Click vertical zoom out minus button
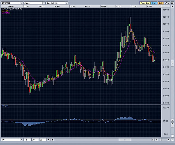This screenshot has width=175, height=145. point(172,136)
